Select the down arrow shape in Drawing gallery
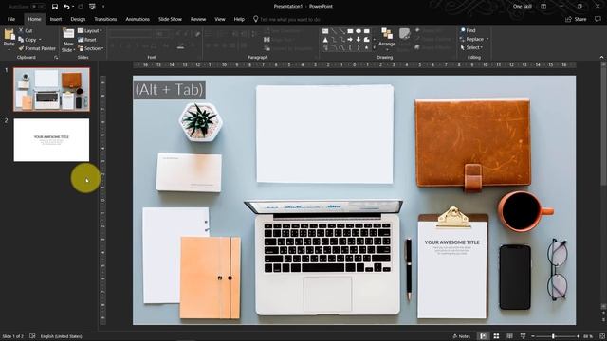Image resolution: width=607 pixels, height=341 pixels. point(359,40)
